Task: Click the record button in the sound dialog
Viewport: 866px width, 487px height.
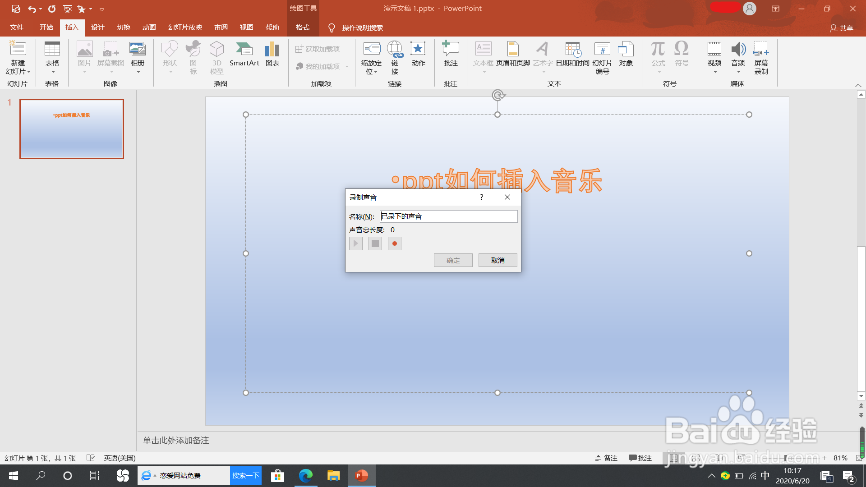Action: [x=394, y=244]
